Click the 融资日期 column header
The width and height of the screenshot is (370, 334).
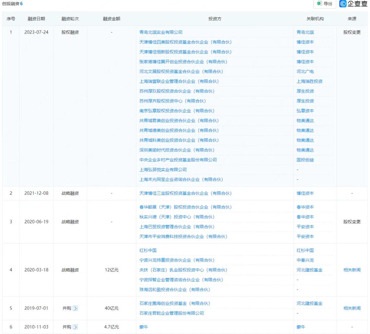(36, 19)
